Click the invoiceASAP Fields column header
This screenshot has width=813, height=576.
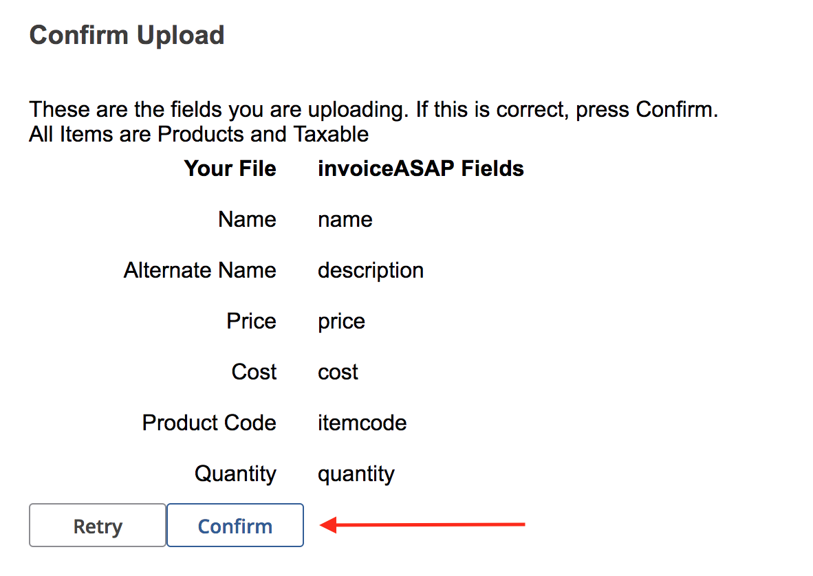coord(420,168)
